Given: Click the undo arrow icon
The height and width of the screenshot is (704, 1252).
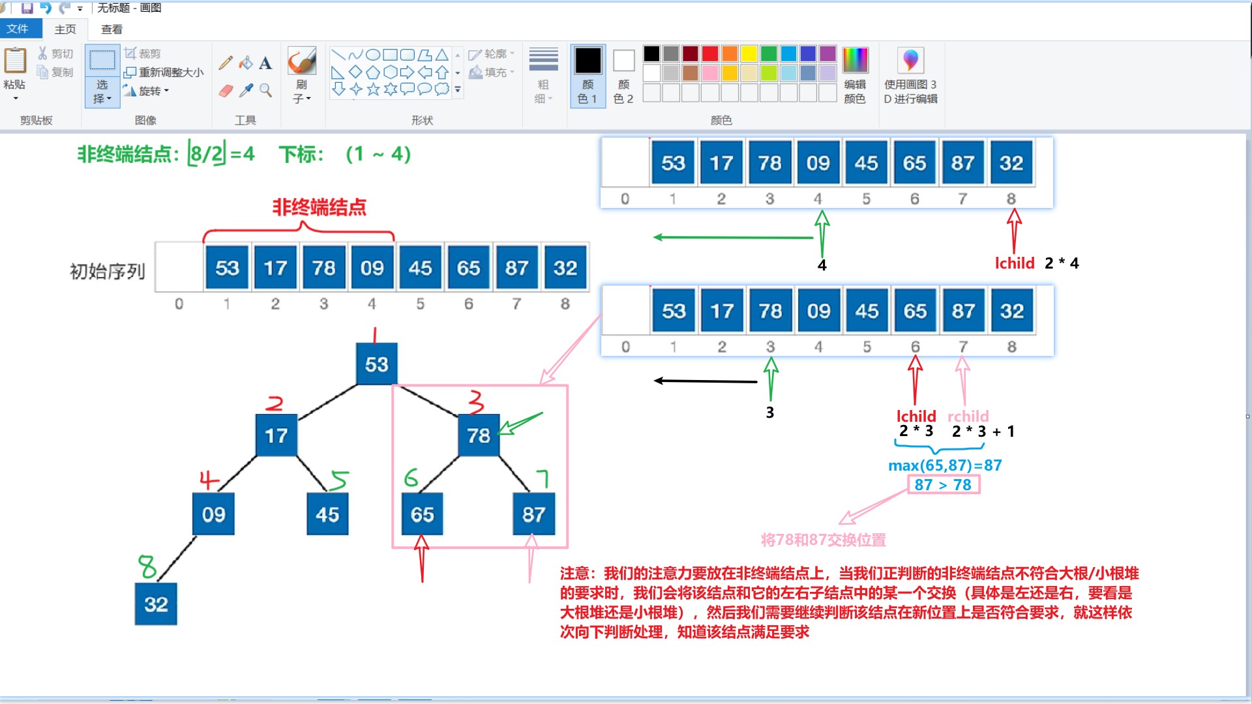Looking at the screenshot, I should click(x=49, y=7).
